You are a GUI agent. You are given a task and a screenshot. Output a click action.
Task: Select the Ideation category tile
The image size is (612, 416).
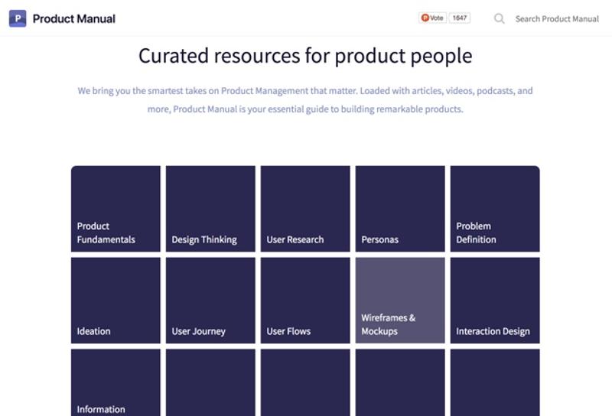[116, 301]
